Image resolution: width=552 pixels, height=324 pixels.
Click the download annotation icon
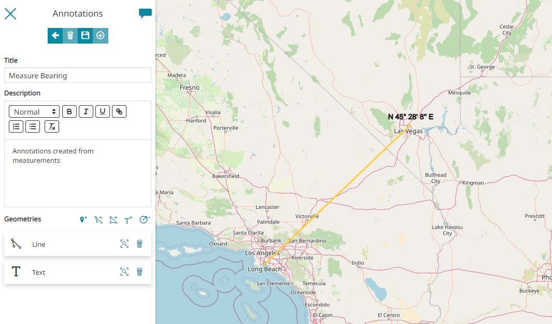click(101, 36)
